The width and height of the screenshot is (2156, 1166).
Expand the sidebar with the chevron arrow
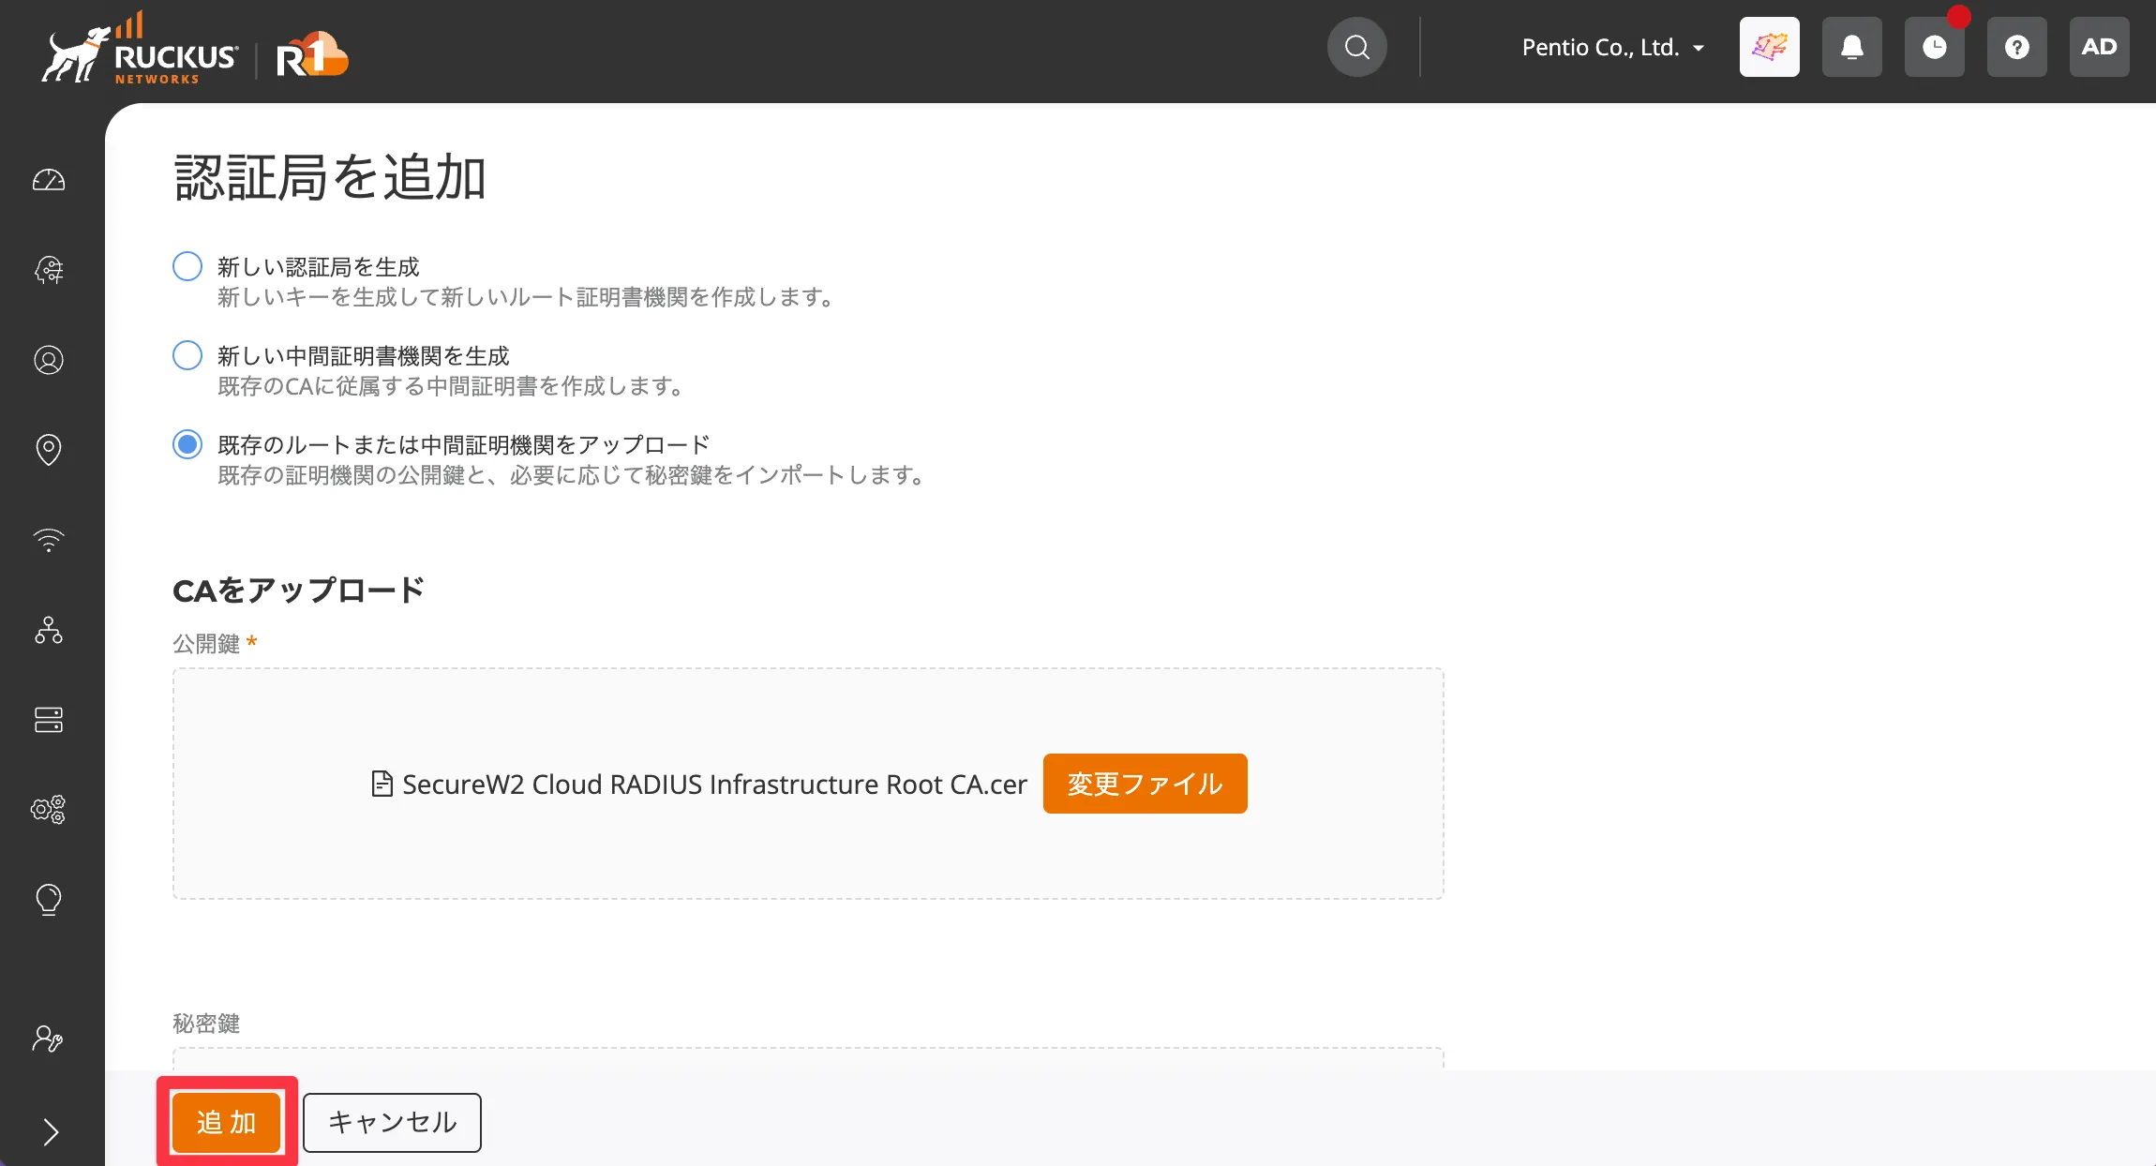coord(51,1132)
